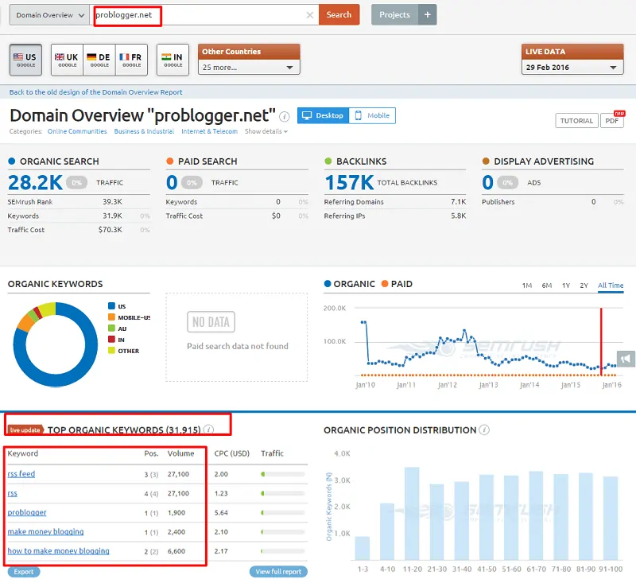This screenshot has height=583, width=636.
Task: Select the 2Y chart time range
Action: tap(584, 286)
